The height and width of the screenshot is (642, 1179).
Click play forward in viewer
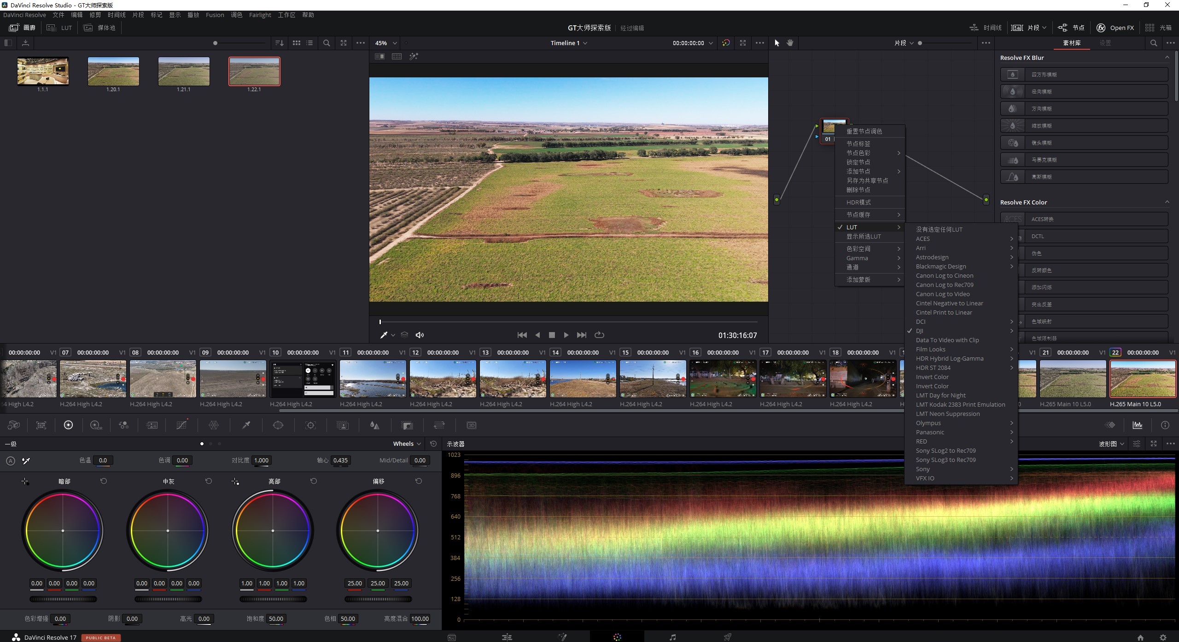pyautogui.click(x=566, y=335)
